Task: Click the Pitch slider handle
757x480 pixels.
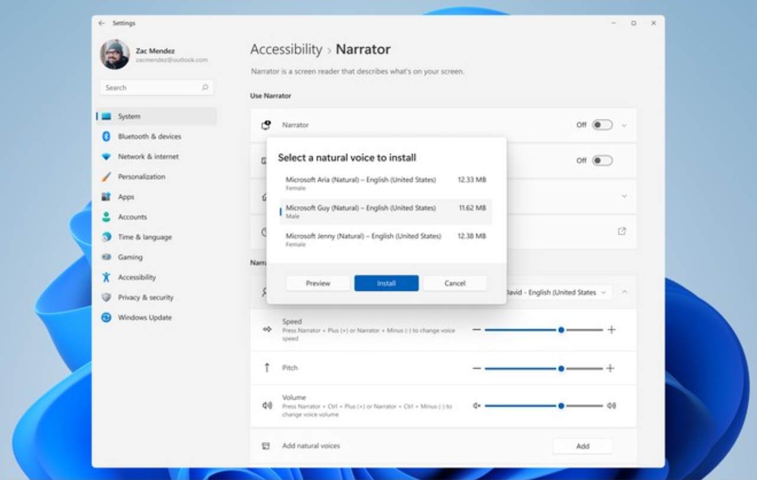Action: click(x=561, y=368)
